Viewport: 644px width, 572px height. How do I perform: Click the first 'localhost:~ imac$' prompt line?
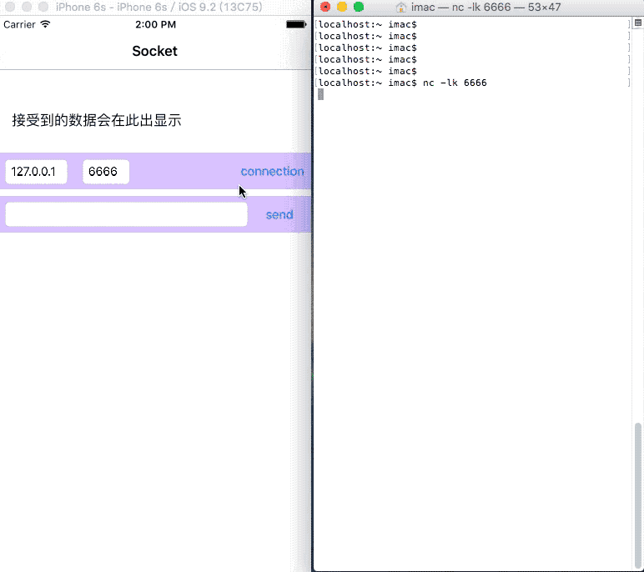point(368,25)
